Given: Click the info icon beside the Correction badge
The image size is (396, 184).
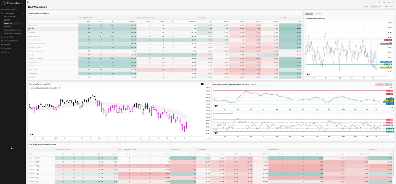Looking at the screenshot, I should tap(380, 6).
